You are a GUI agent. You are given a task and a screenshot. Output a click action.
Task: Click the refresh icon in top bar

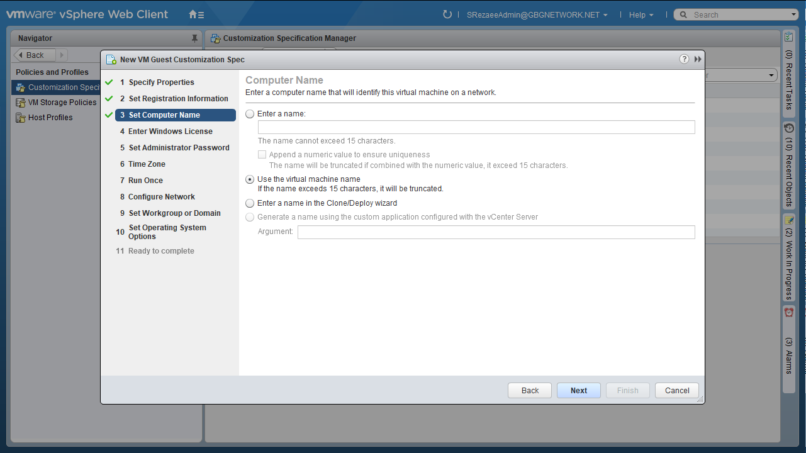pos(447,14)
